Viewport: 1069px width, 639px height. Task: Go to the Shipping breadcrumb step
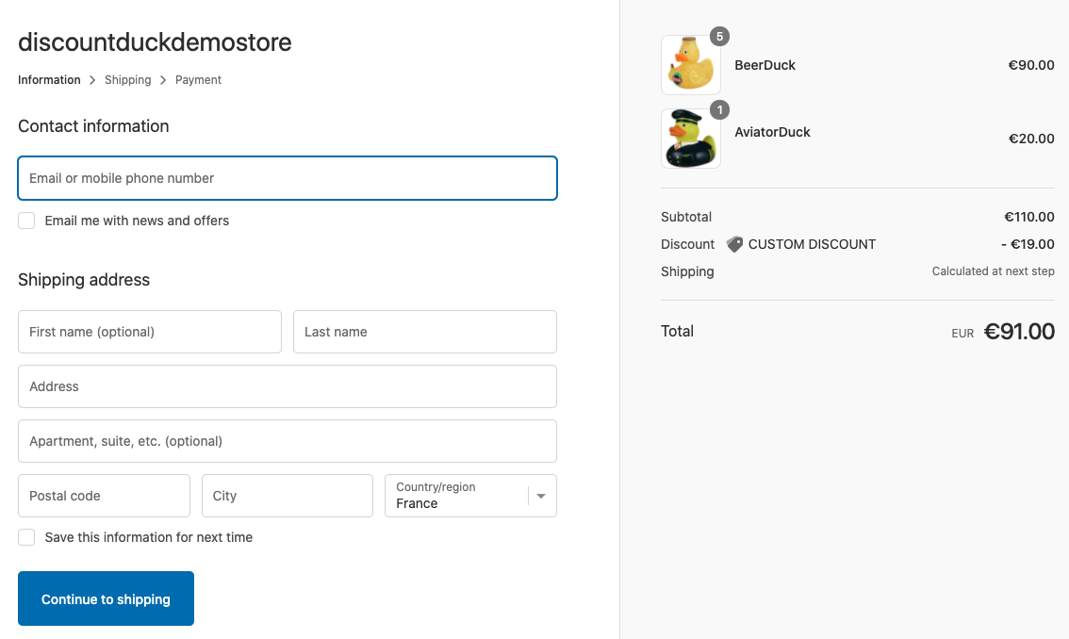[x=128, y=80]
